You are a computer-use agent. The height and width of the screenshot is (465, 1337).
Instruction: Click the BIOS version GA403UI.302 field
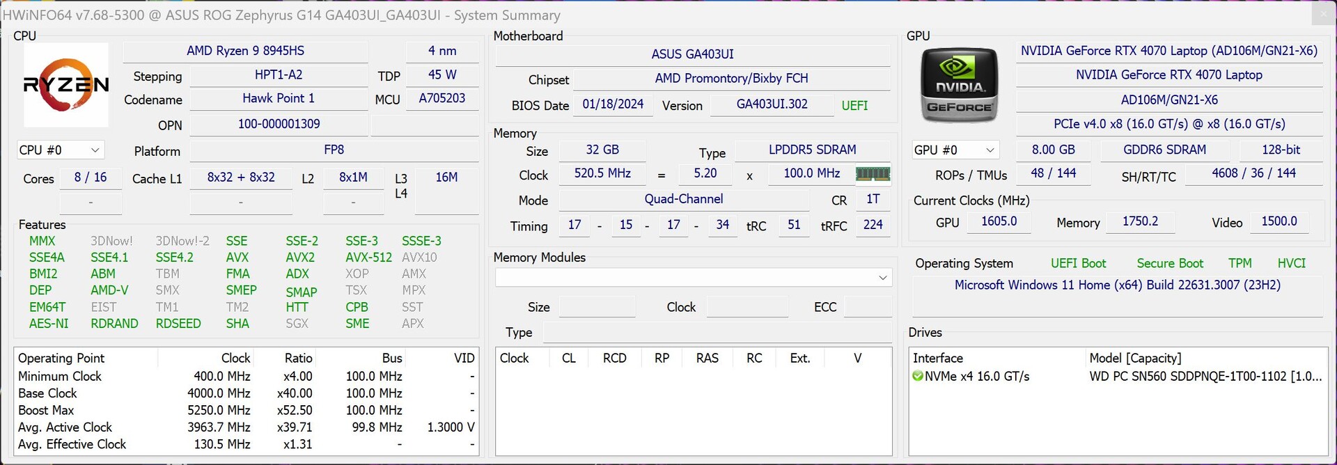(772, 104)
